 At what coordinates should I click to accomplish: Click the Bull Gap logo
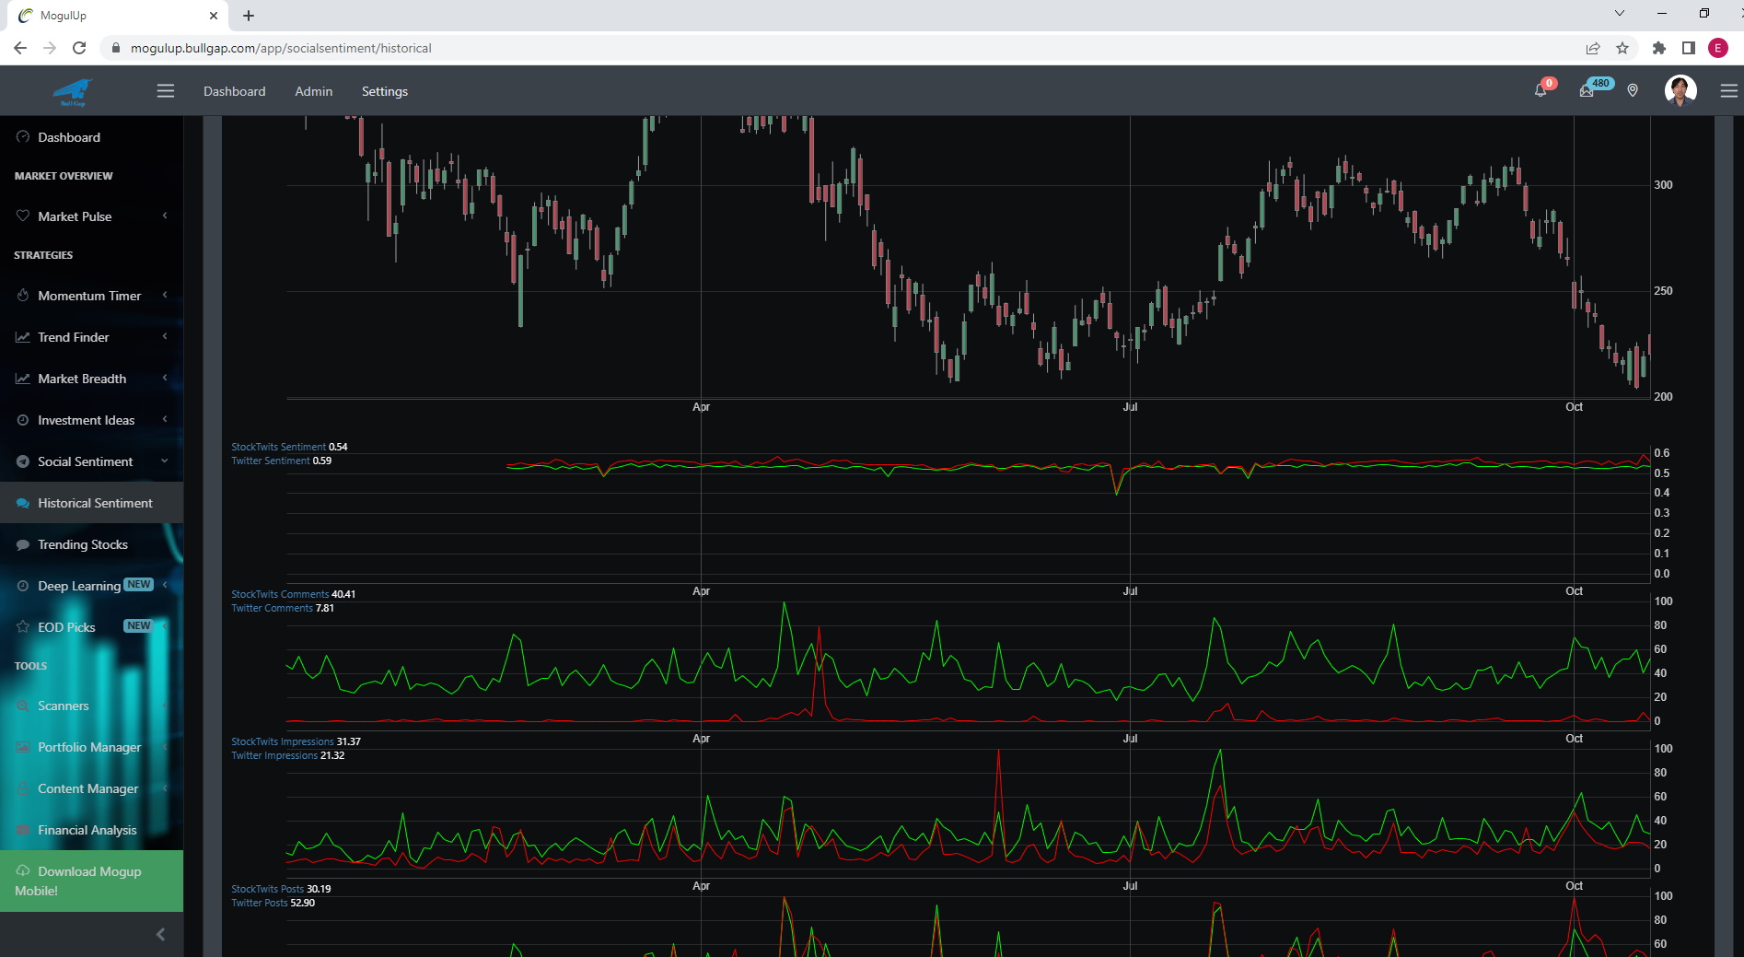(73, 91)
